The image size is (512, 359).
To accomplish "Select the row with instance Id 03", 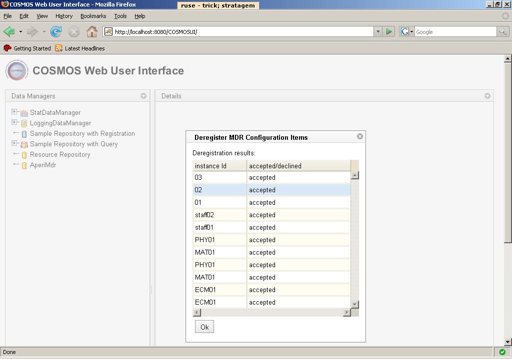I will tap(271, 177).
